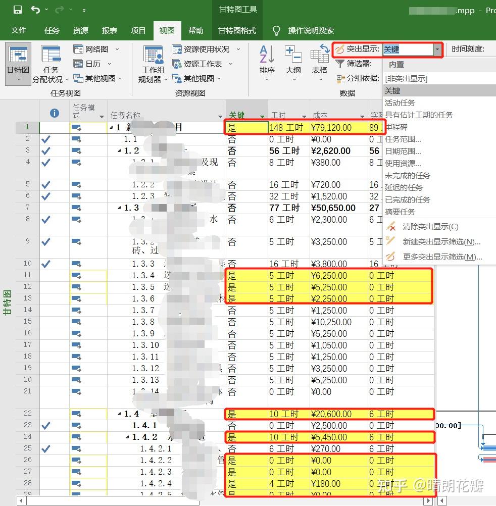The height and width of the screenshot is (506, 496).
Task: Open the 任务模式 column filter dropdown
Action: coord(102,117)
